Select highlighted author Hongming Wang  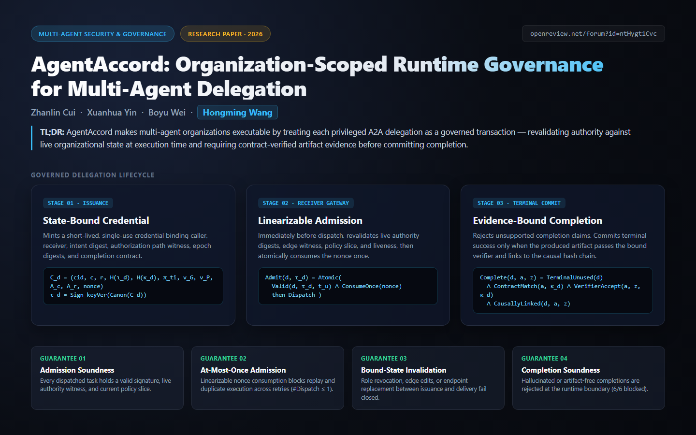click(237, 112)
